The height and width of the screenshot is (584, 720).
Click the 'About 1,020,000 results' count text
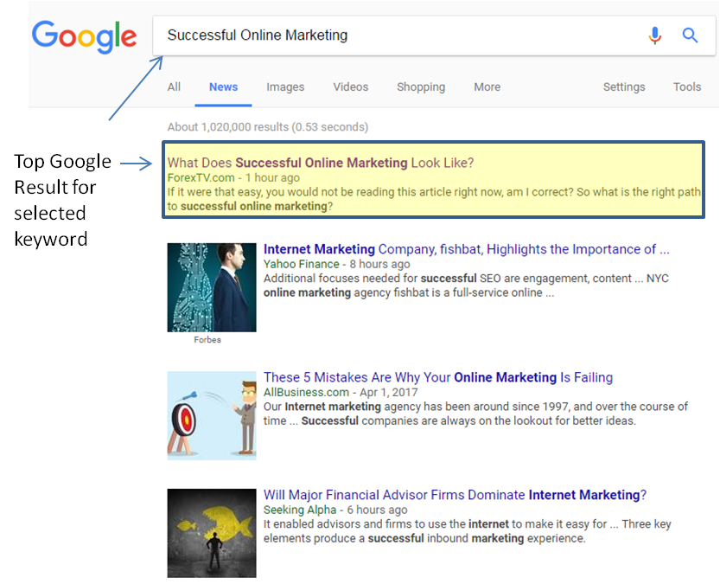click(268, 127)
